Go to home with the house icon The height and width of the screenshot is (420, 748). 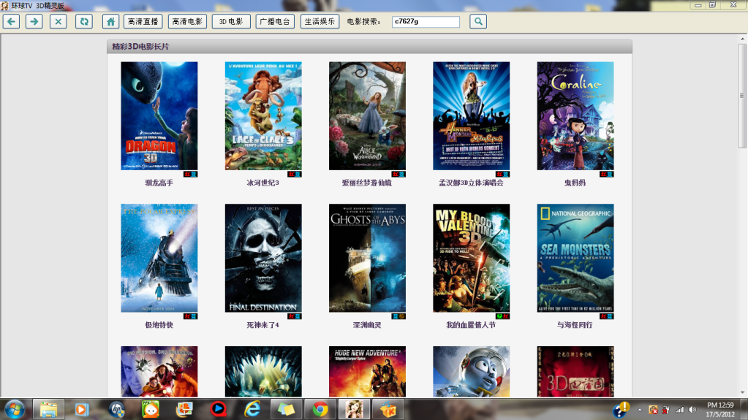point(110,21)
